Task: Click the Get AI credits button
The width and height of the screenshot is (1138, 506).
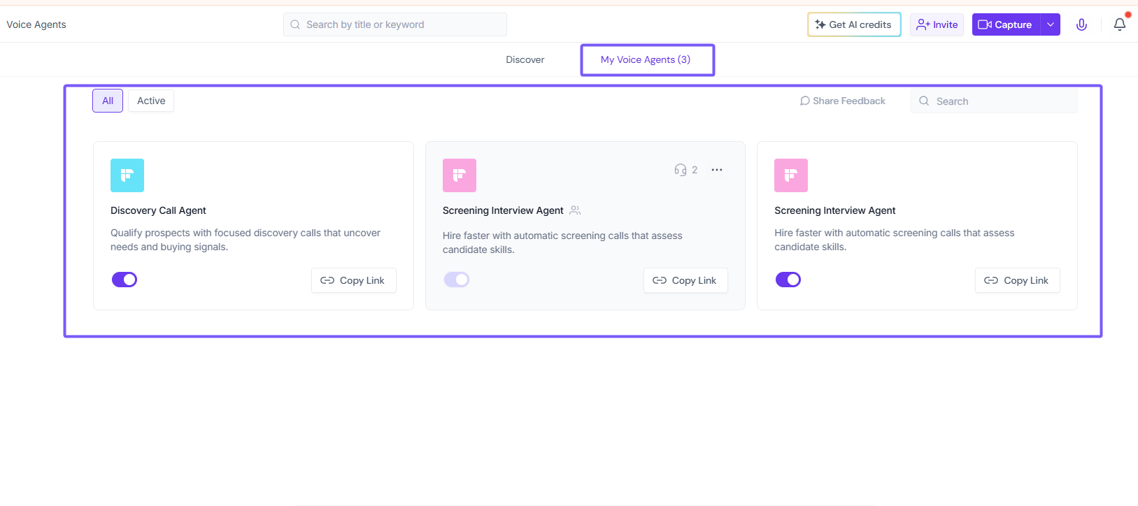Action: 854,24
